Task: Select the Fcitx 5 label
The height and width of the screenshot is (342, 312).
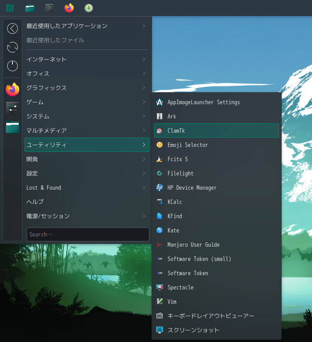Action: click(177, 159)
